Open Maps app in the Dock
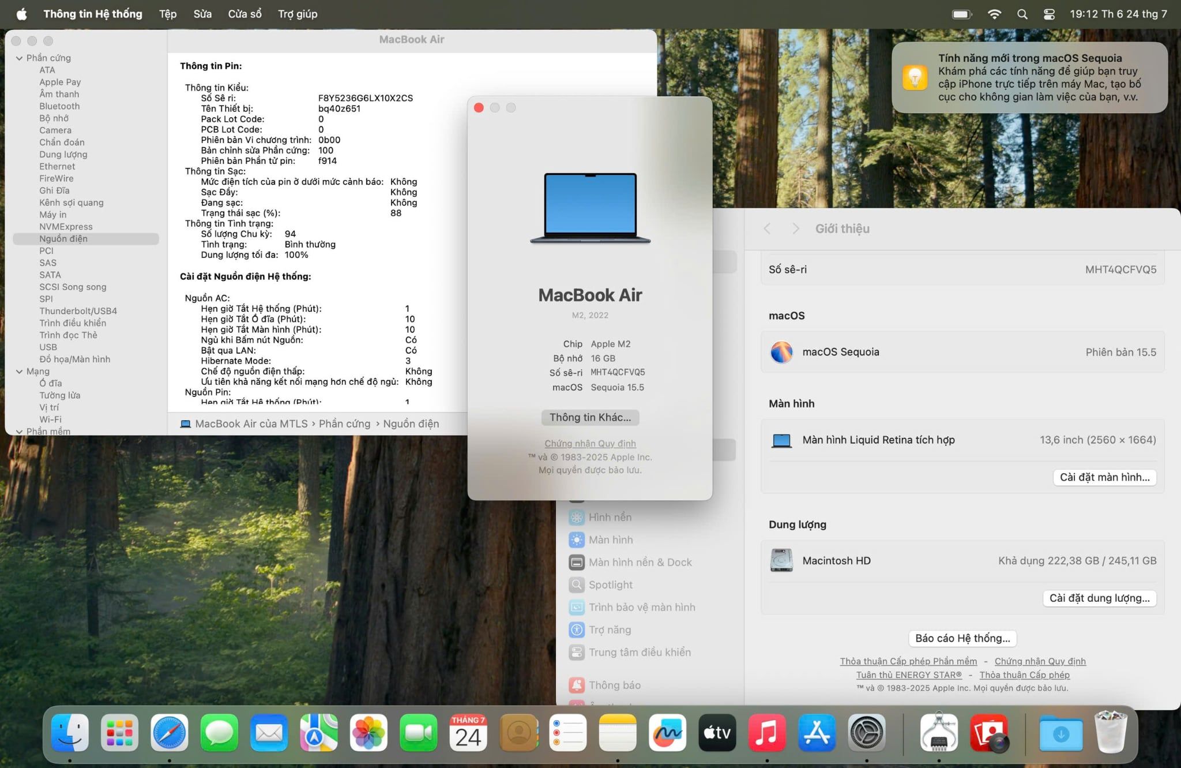 [x=319, y=733]
